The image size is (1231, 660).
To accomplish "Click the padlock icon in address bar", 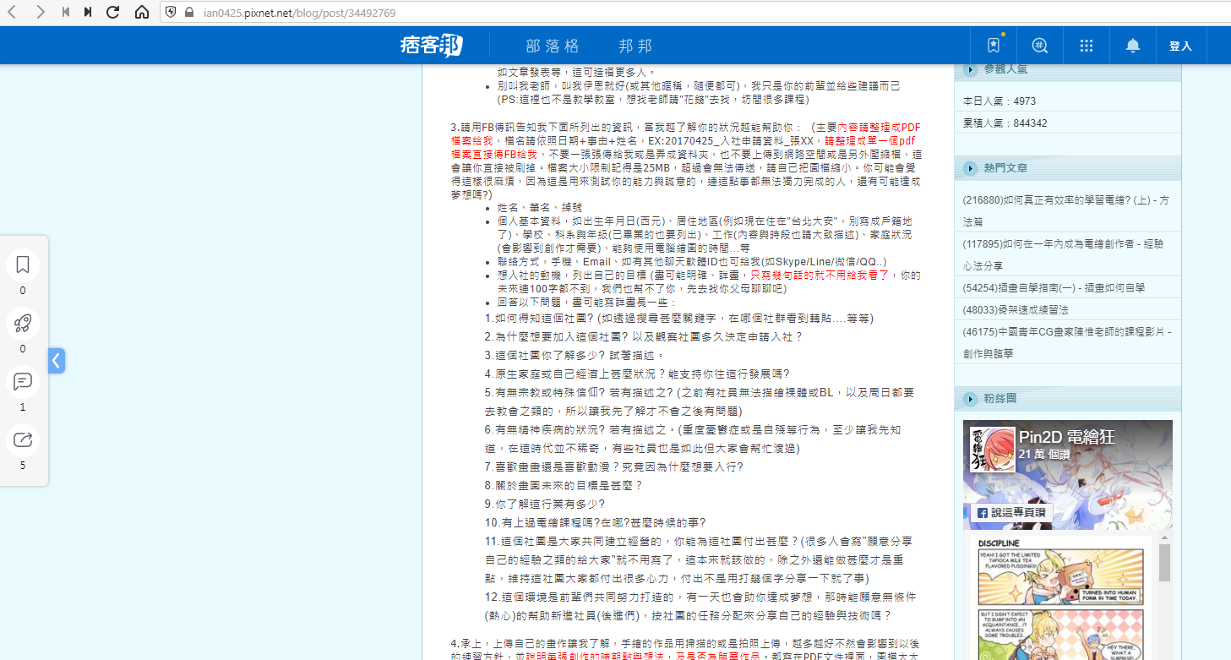I will (x=189, y=14).
